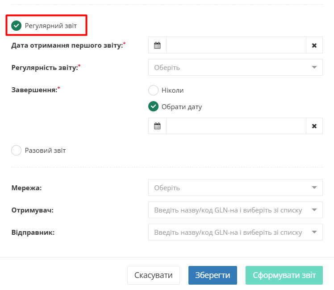This screenshot has height=290, width=334.
Task: Focus the first report date input field
Action: 236,45
